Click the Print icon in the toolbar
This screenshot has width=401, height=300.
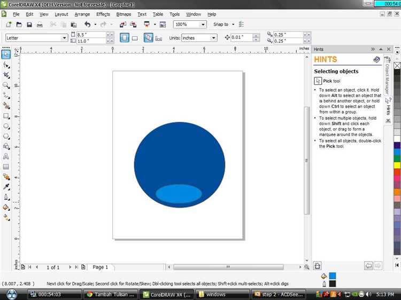coord(41,25)
